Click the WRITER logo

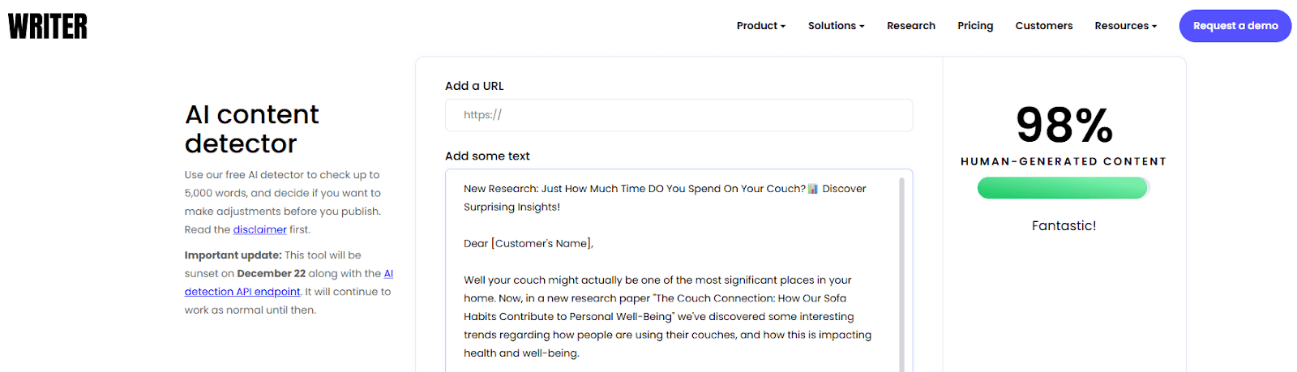pyautogui.click(x=48, y=26)
